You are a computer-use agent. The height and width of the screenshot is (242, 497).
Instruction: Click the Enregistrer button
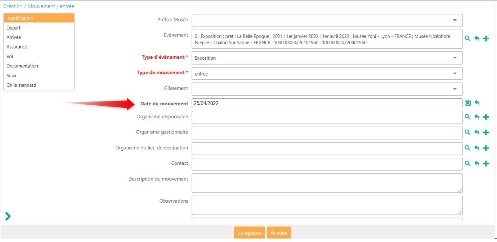tap(249, 233)
